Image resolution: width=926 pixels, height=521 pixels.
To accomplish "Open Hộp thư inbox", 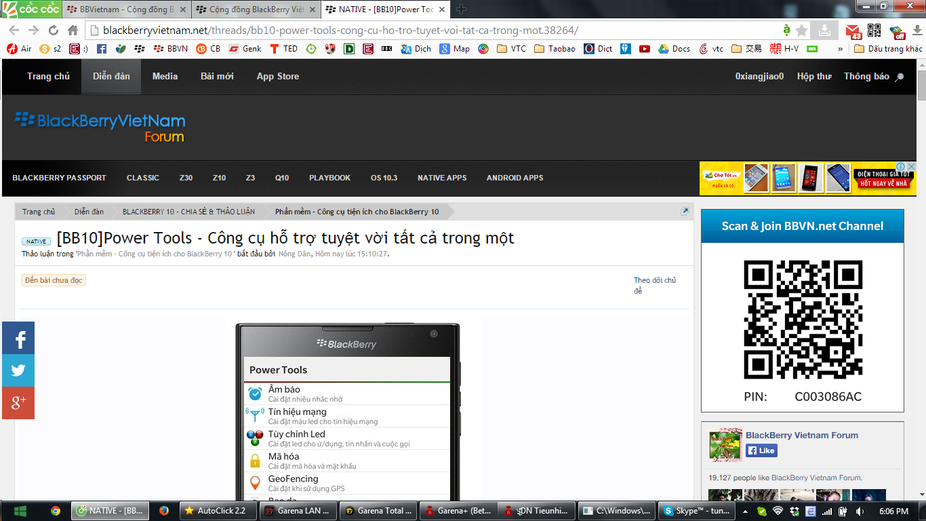I will (x=814, y=77).
